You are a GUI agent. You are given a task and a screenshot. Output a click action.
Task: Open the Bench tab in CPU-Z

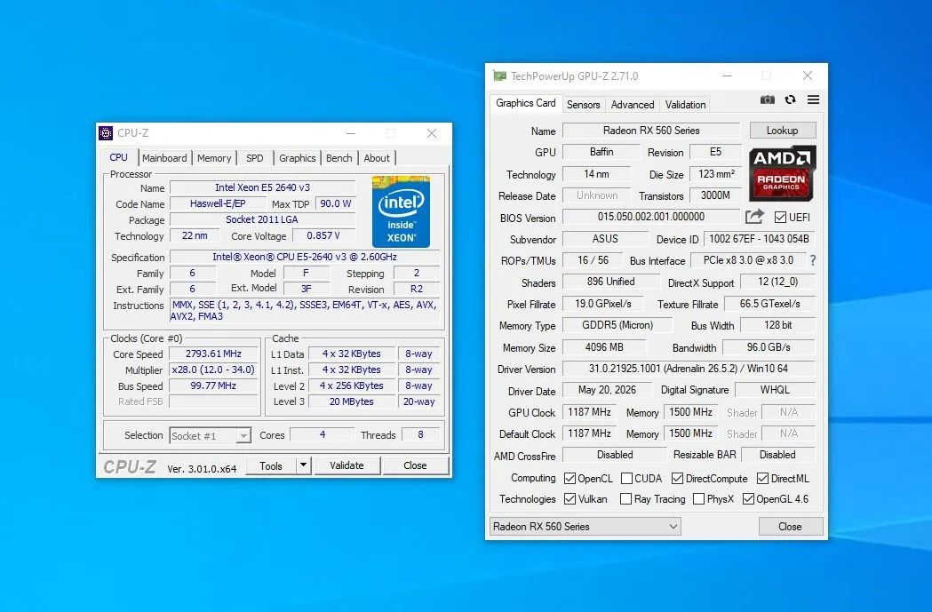tap(339, 158)
